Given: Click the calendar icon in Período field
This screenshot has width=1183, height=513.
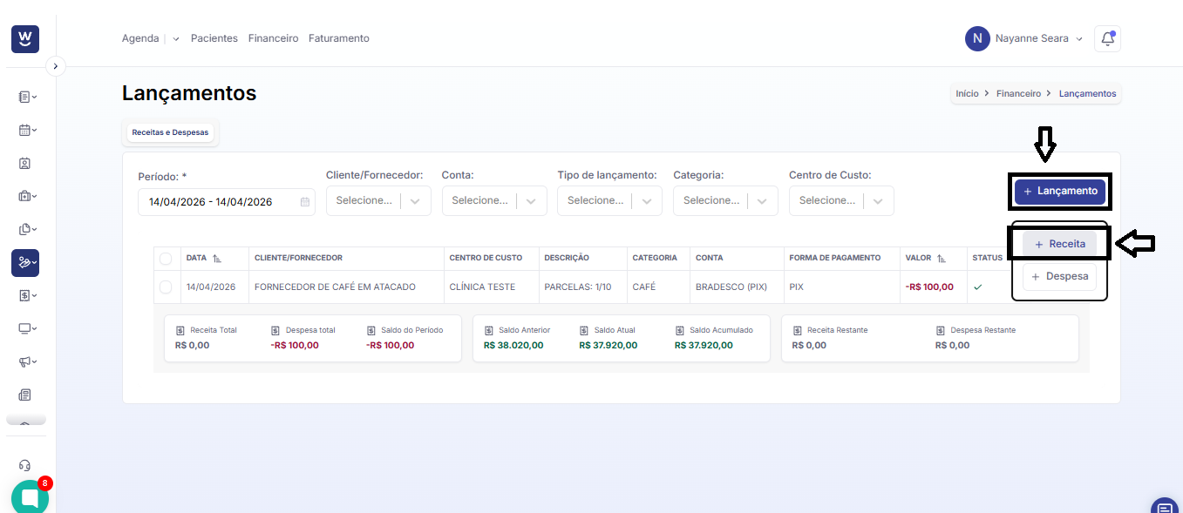Looking at the screenshot, I should (x=305, y=202).
